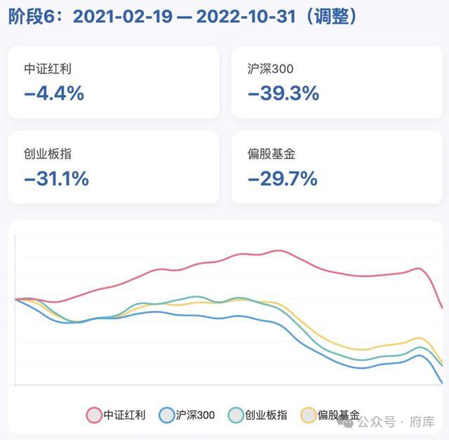Open the 中证红利 -4.4% stat card
Image resolution: width=449 pixels, height=440 pixels.
tap(114, 82)
